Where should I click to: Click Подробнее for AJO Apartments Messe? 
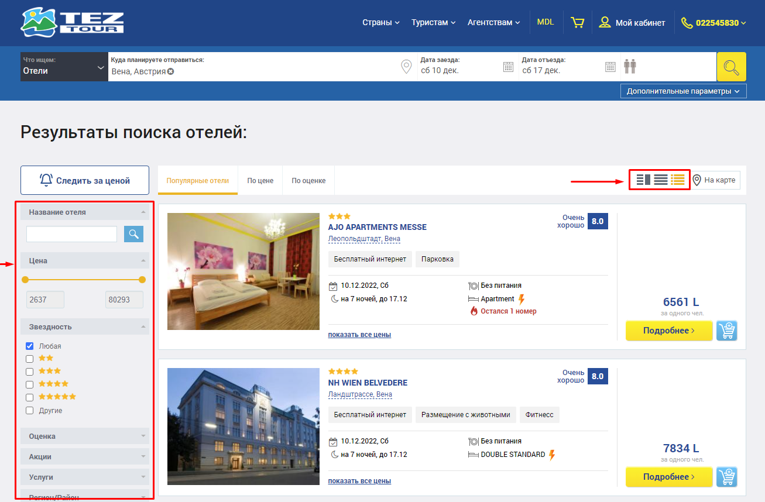(669, 331)
